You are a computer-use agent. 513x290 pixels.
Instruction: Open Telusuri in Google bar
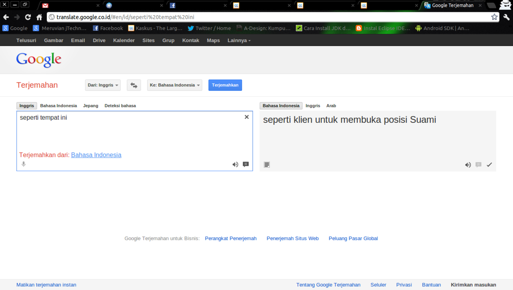[26, 40]
